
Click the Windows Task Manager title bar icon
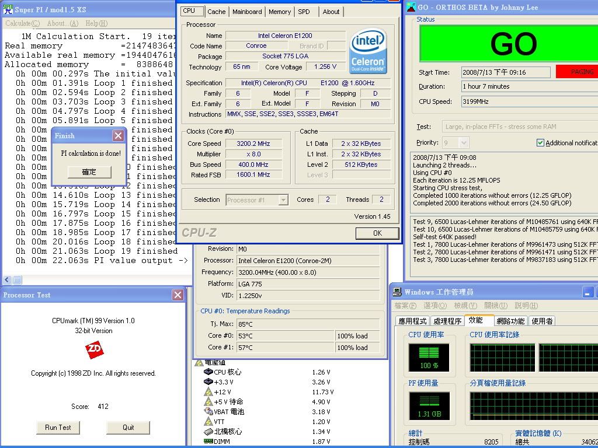coord(397,292)
